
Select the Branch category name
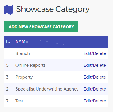point(23,53)
